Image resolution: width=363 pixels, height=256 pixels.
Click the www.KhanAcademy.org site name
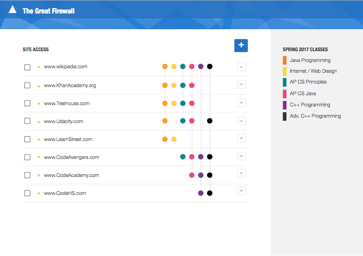(x=70, y=85)
